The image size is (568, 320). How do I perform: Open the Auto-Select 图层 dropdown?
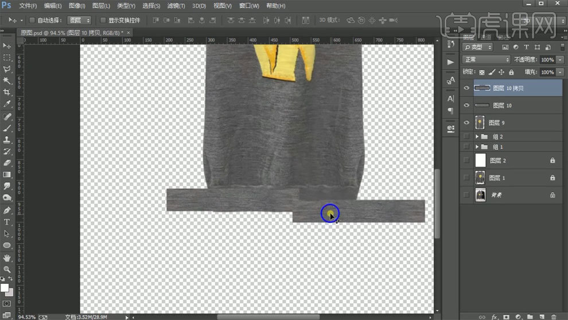[79, 20]
